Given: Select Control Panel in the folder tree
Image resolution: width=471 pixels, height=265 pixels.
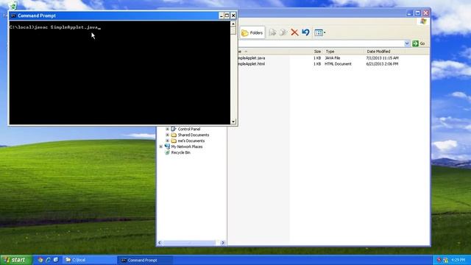Looking at the screenshot, I should (189, 129).
